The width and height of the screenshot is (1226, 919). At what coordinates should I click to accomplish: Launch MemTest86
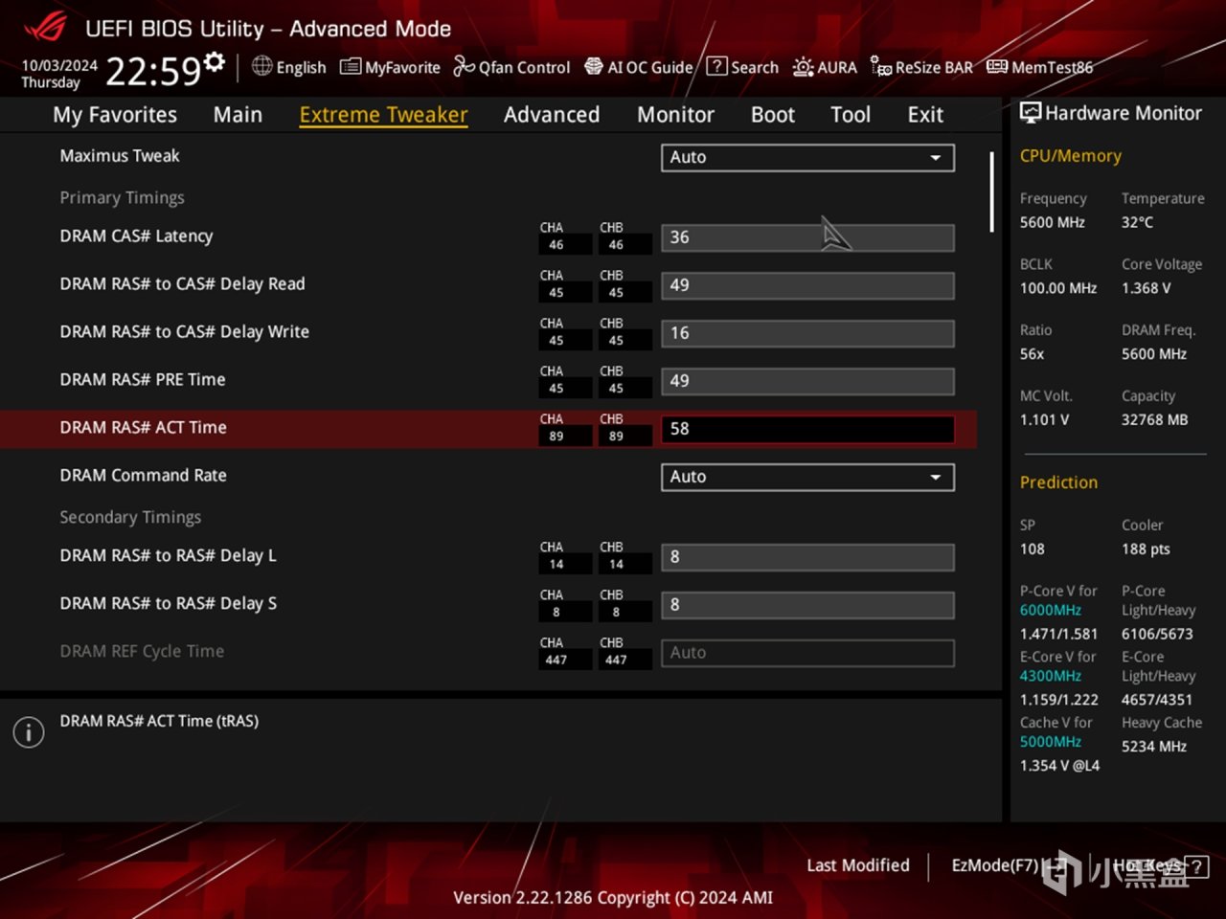(1052, 67)
